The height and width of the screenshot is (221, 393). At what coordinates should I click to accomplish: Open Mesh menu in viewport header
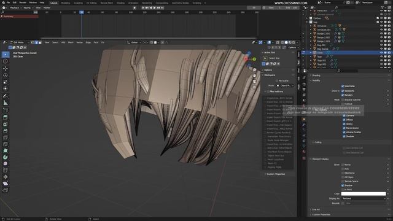71,42
